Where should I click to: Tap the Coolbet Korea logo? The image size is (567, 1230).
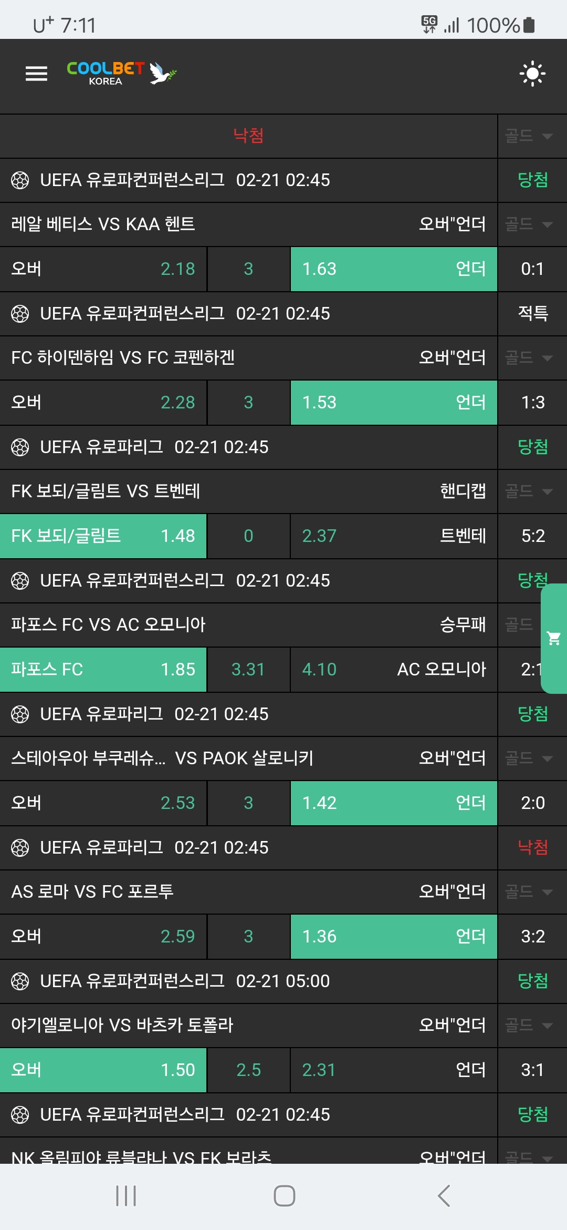coord(121,74)
